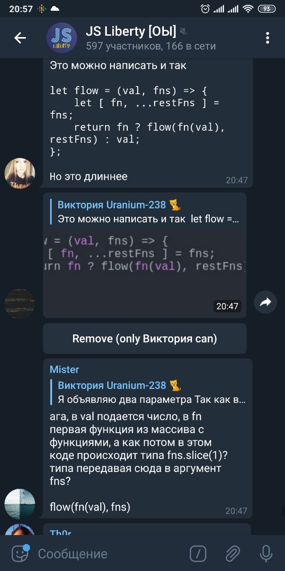The height and width of the screenshot is (571, 285).
Task: Tap the dark code-image sender avatar
Action: tap(20, 304)
